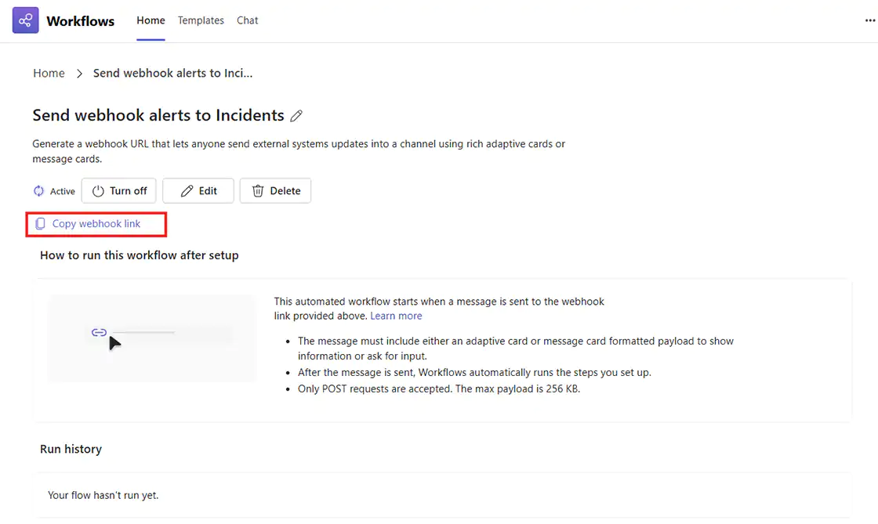Click the Workflows app logo icon

25,20
